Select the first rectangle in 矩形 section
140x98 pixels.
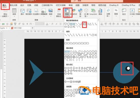(x=66, y=43)
